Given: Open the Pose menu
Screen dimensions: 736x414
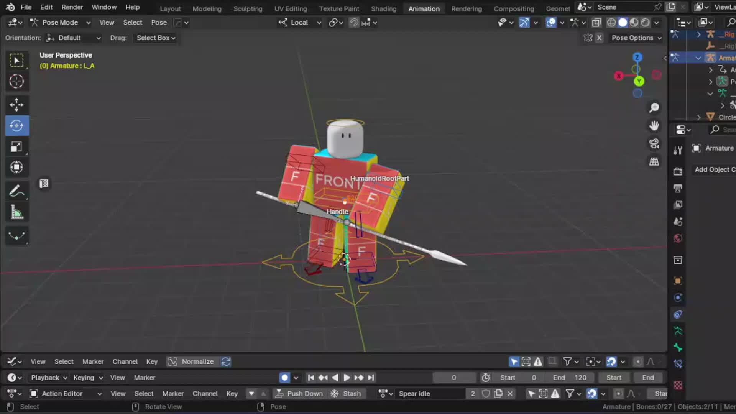Looking at the screenshot, I should coord(159,23).
